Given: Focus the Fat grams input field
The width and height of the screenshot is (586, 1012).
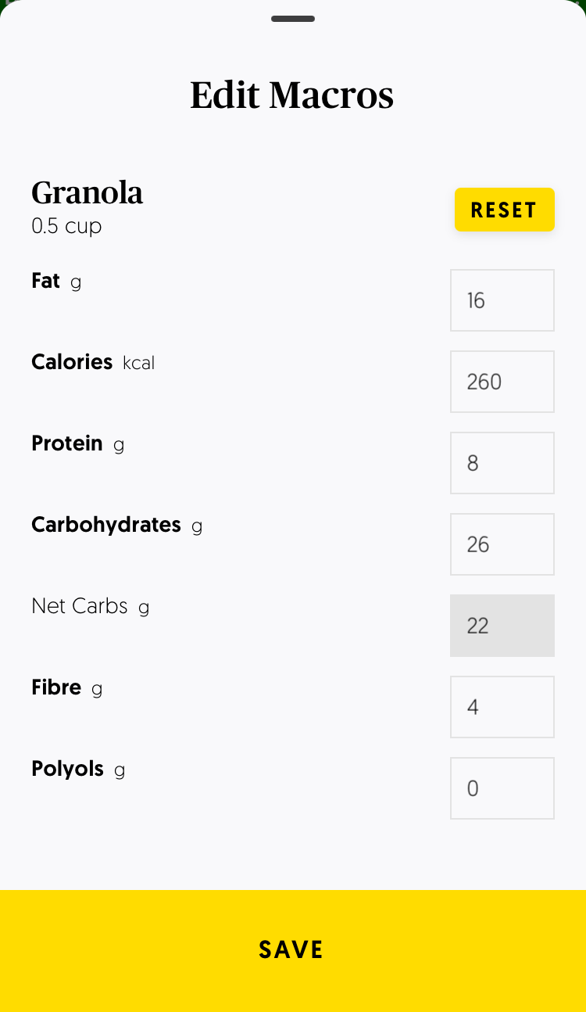Looking at the screenshot, I should click(502, 300).
